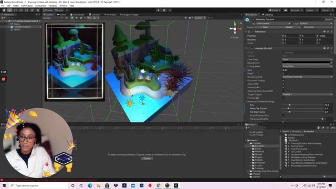
Task: Open the Culling Mask dropdown
Action: 307,67
